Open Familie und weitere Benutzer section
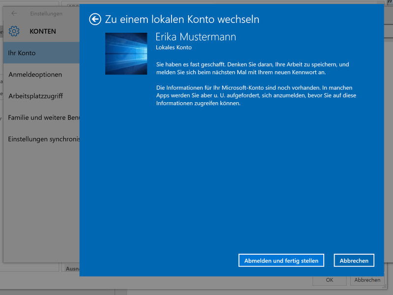Viewport: 393px width, 295px height. point(41,118)
